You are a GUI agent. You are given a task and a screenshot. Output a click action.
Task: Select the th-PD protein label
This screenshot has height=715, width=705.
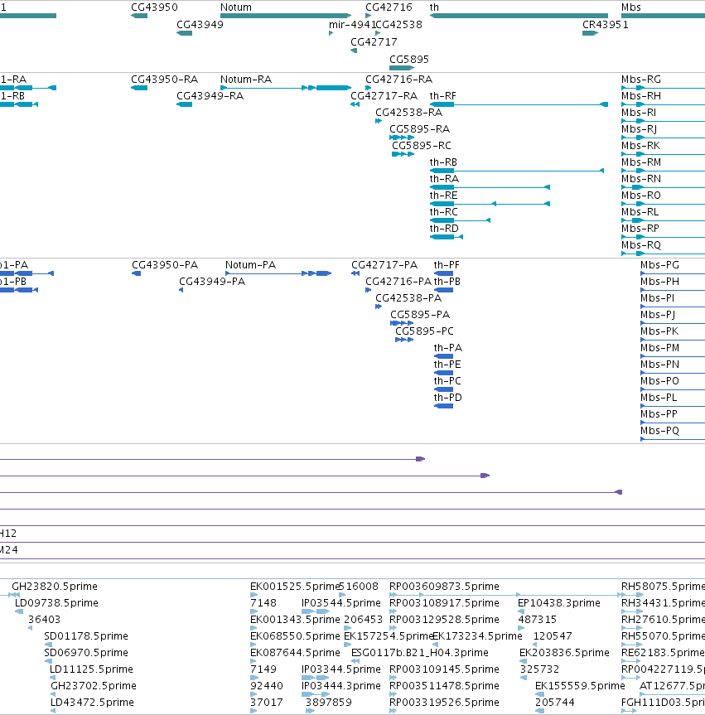[448, 397]
